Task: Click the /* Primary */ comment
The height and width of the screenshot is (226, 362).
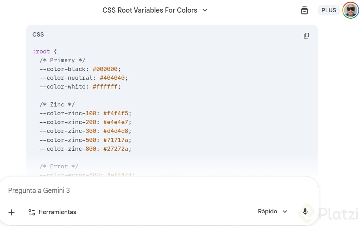Action: tap(62, 60)
